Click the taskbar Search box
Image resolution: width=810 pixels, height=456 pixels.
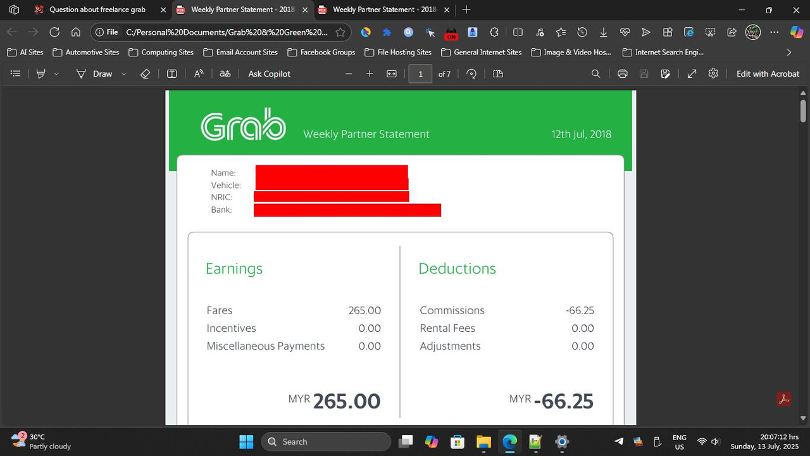pos(326,441)
